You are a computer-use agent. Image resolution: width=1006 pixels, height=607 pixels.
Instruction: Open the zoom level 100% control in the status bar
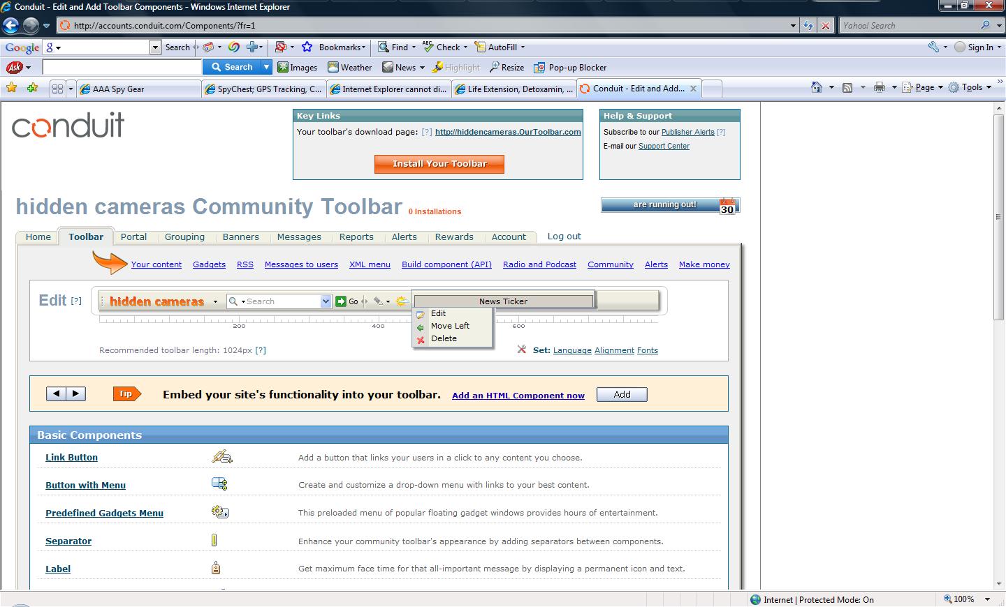pyautogui.click(x=967, y=599)
